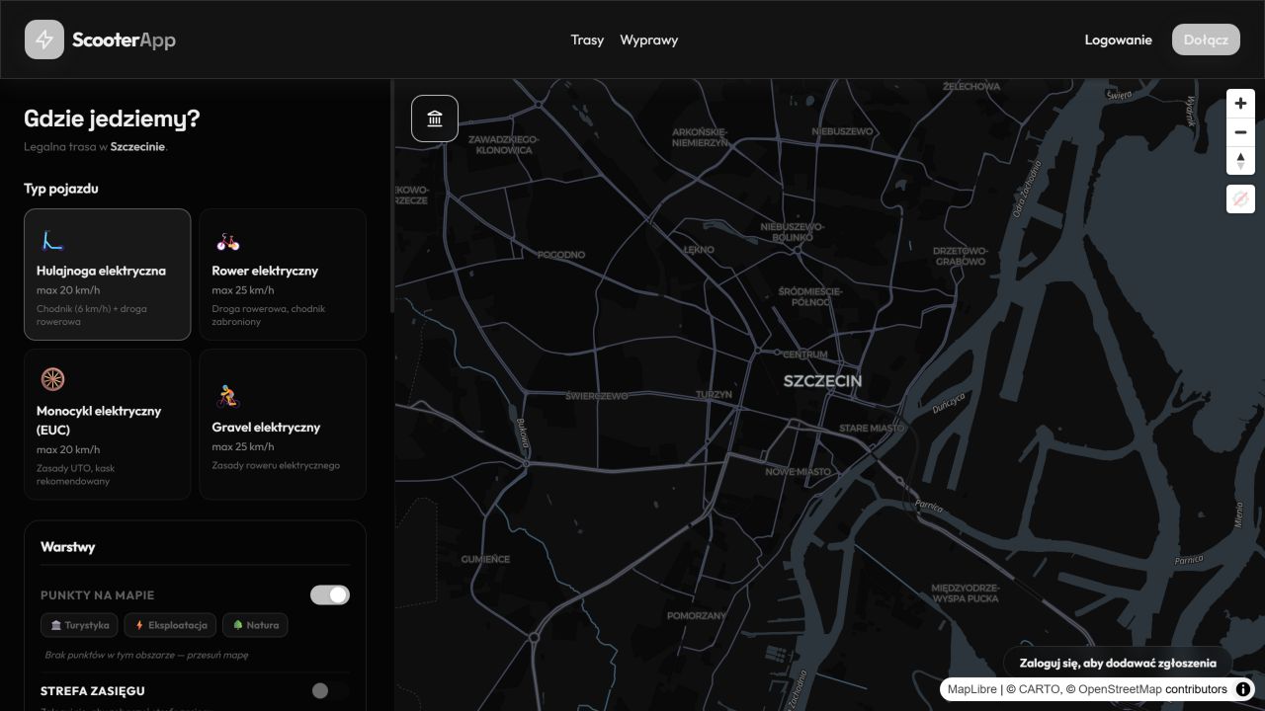1265x711 pixels.
Task: Choose Gravel elektryczny vehicle type
Action: click(x=283, y=425)
